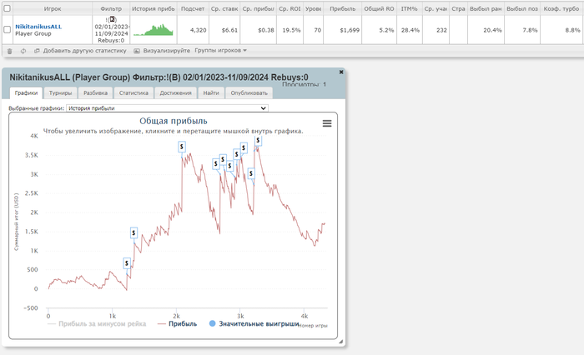The height and width of the screenshot is (355, 584).
Task: Click the topmost $ marker near 4K
Action: 258,141
